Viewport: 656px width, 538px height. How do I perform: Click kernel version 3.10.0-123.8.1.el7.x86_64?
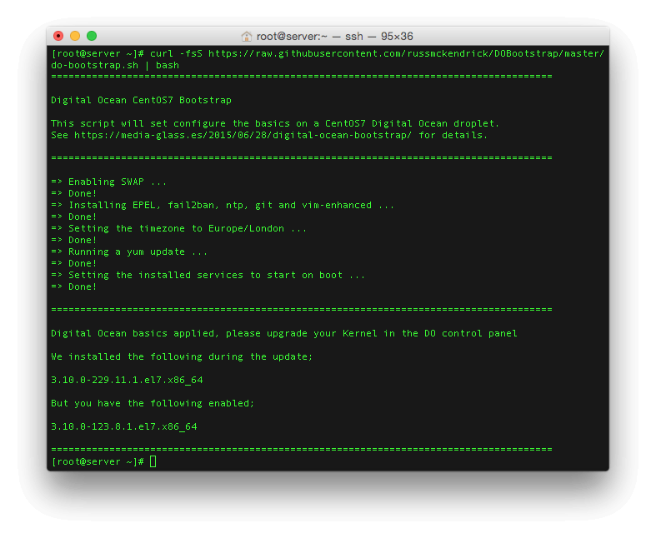click(x=124, y=426)
